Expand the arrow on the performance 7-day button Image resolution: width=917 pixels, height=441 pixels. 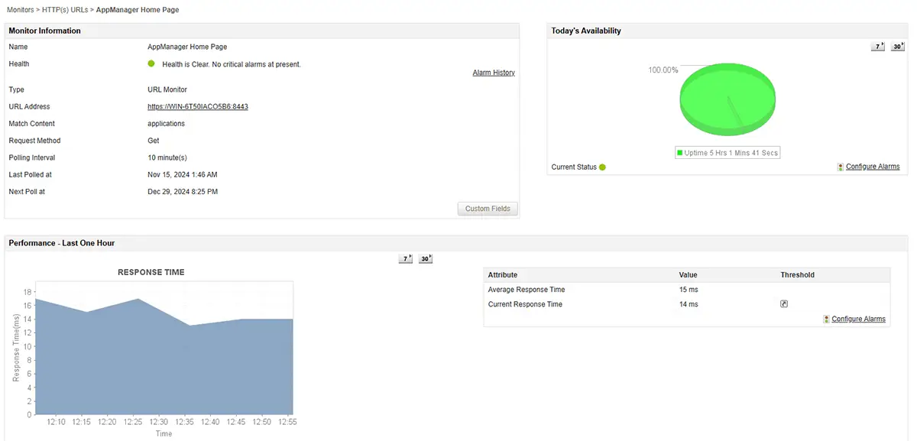(x=409, y=255)
